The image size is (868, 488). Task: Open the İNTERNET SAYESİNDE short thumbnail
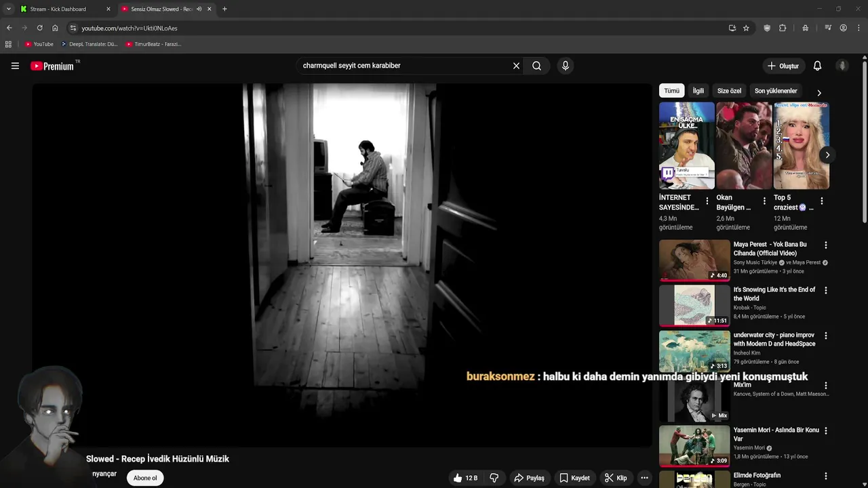point(686,146)
